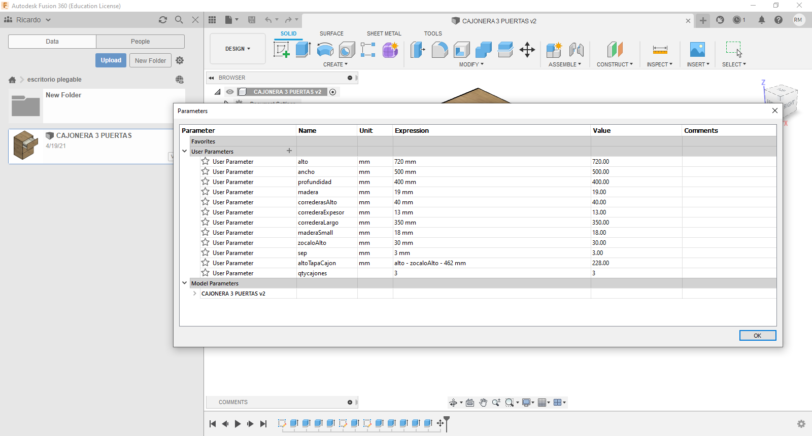
Task: Expand the CAJONERA 3 PUERTAS v2 parameters row
Action: (195, 293)
